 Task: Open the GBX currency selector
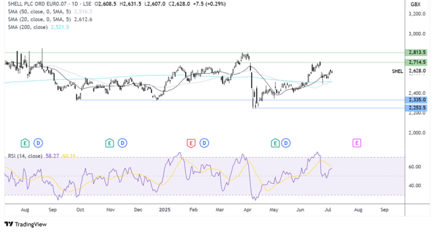(x=415, y=4)
